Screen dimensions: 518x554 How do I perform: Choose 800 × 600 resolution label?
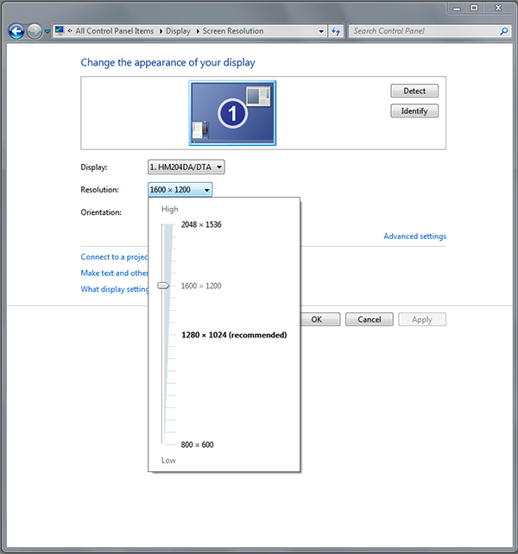[198, 444]
